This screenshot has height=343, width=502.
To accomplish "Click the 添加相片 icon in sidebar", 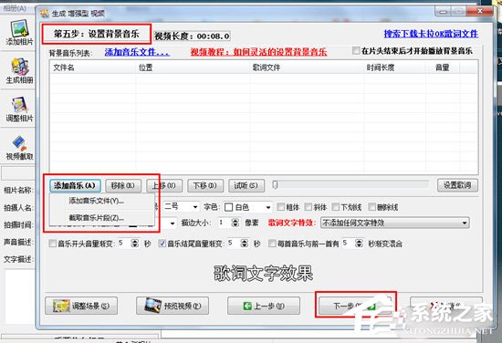I will click(x=19, y=28).
